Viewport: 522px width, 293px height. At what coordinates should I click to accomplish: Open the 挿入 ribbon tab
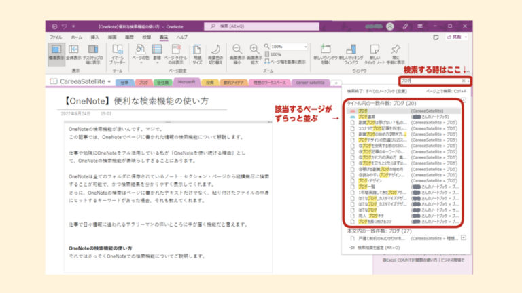(x=95, y=37)
